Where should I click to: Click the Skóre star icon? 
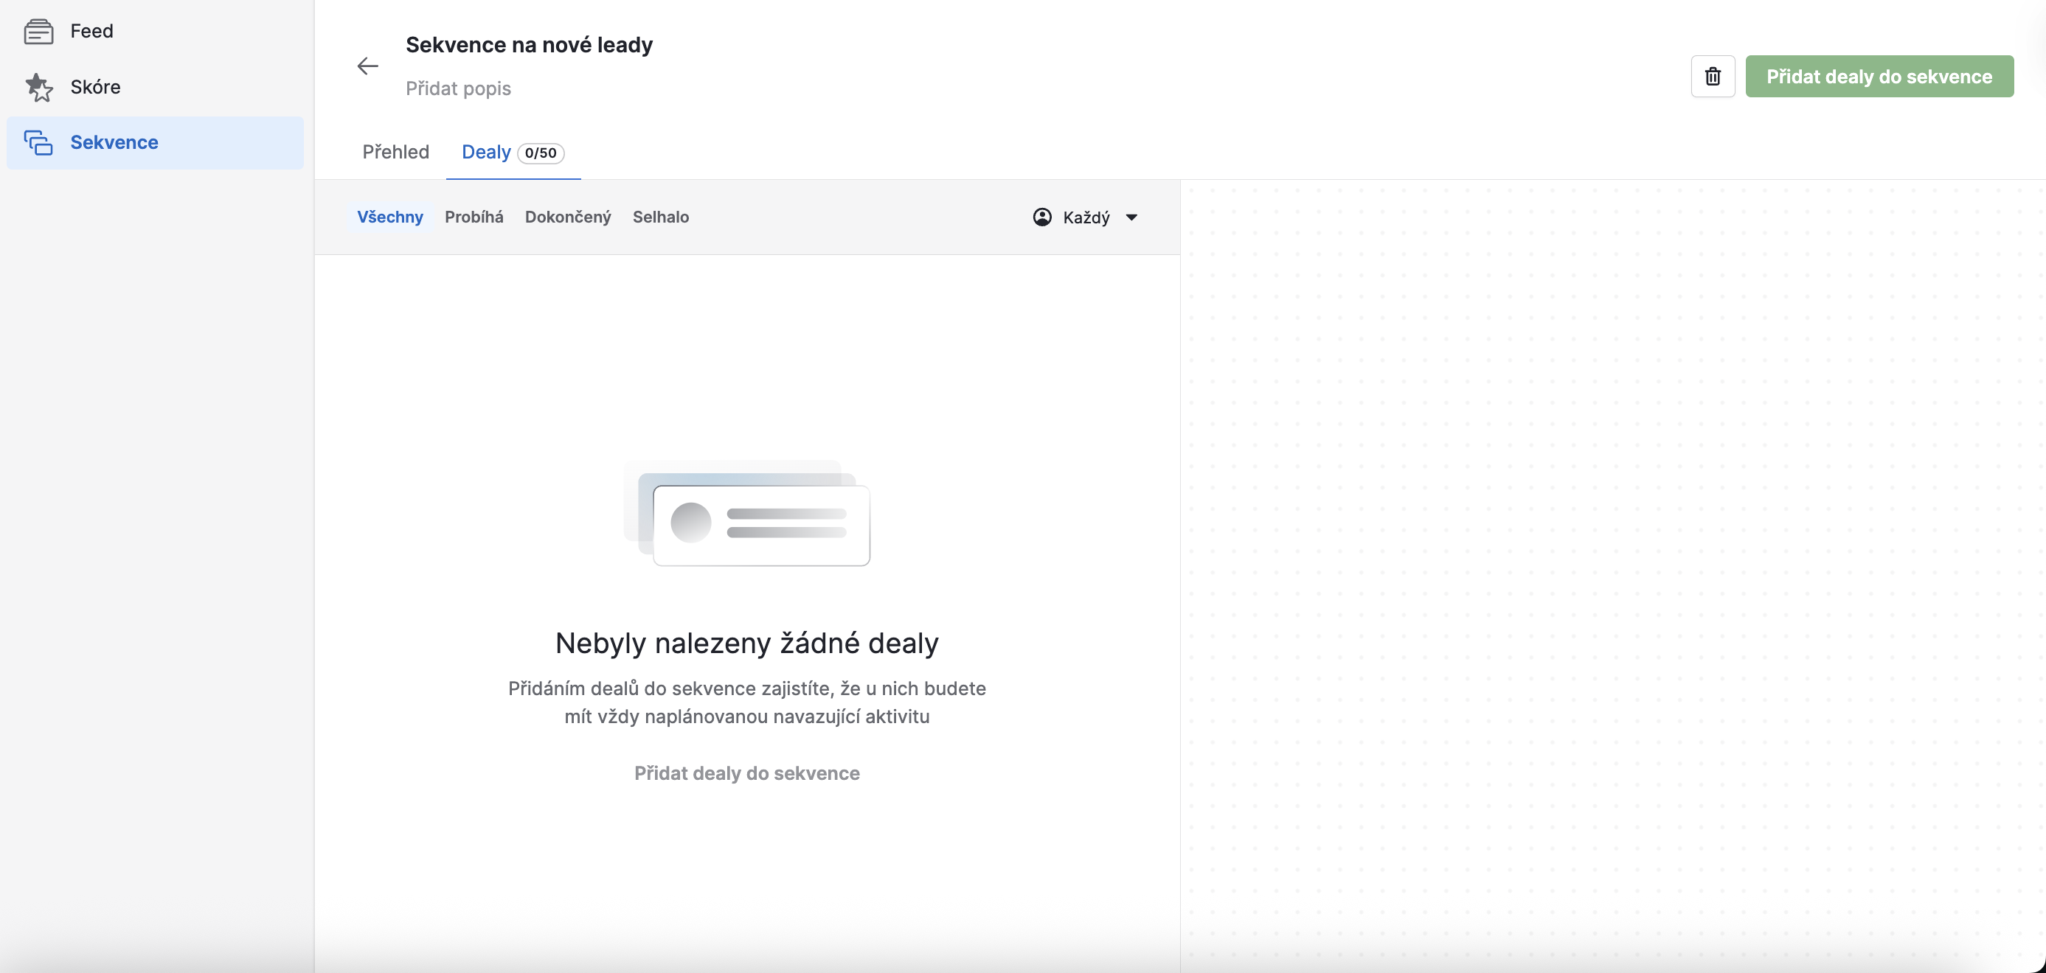coord(39,87)
